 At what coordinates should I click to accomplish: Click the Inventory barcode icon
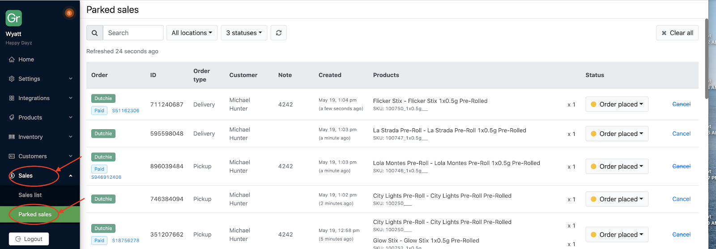(12, 137)
